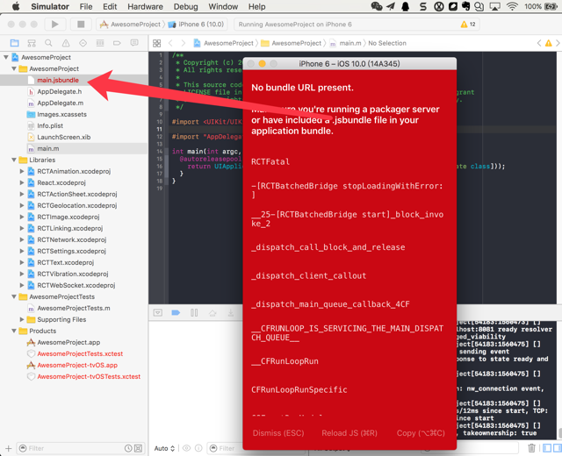Collapse the AwesomeProjectTests group
Viewport: 562px width, 456px height.
(x=14, y=296)
